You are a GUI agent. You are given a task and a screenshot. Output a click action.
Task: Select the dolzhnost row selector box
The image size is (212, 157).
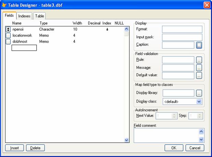pyautogui.click(x=9, y=42)
